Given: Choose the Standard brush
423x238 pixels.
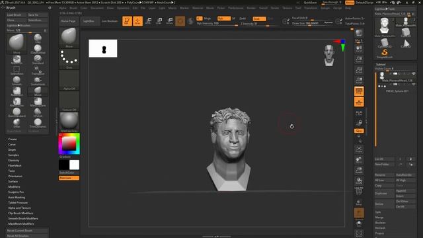Looking at the screenshot, I should point(38,59).
